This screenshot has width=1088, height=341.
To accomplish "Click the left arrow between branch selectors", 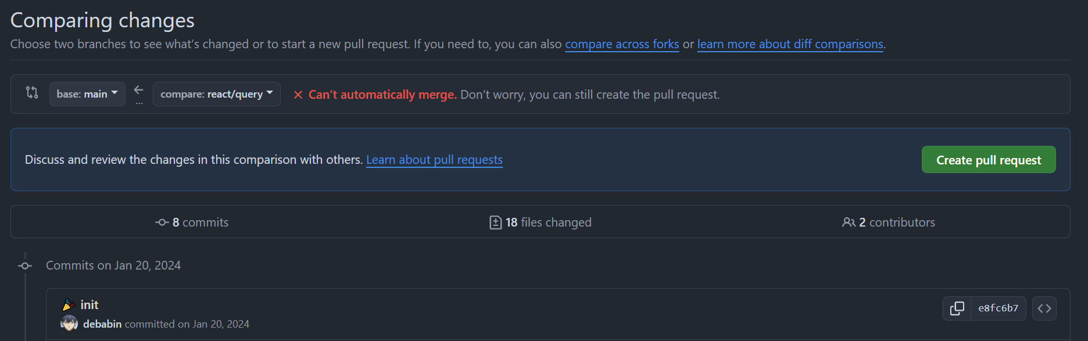I will point(139,89).
